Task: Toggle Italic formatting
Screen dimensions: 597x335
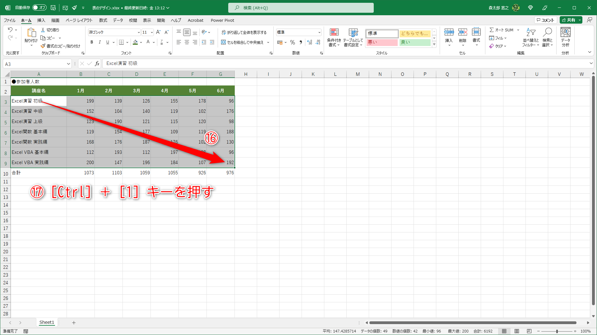Action: [x=99, y=42]
